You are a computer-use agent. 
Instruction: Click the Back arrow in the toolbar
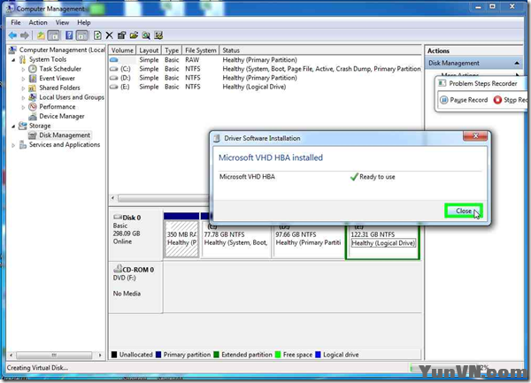click(x=13, y=35)
